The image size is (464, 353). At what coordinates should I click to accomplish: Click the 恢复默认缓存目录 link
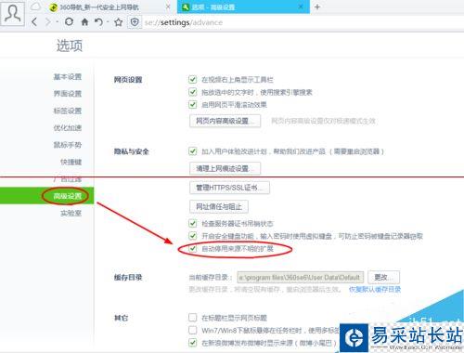coord(375,290)
